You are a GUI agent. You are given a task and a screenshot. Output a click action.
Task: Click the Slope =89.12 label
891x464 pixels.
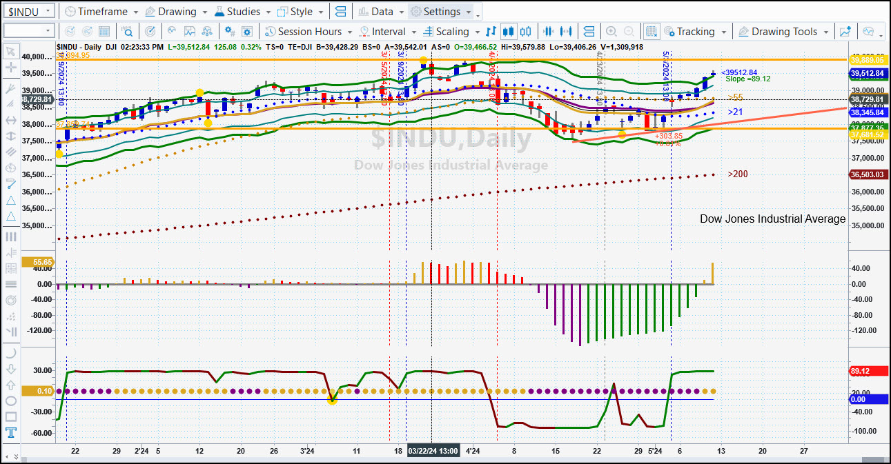748,79
